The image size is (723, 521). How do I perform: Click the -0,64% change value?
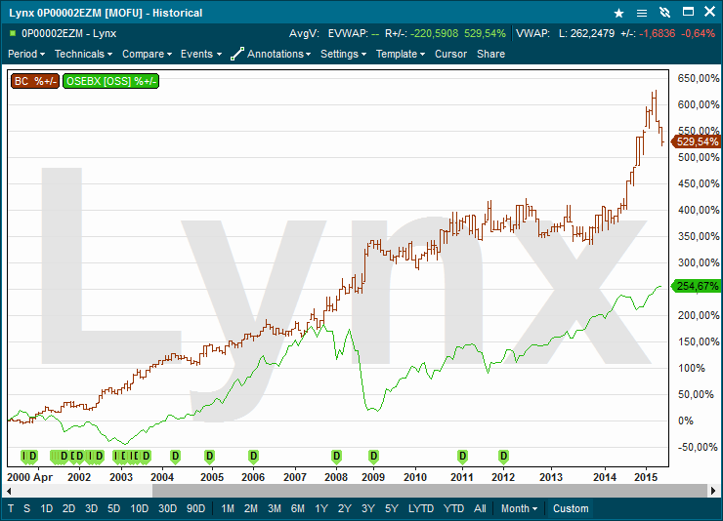click(699, 33)
